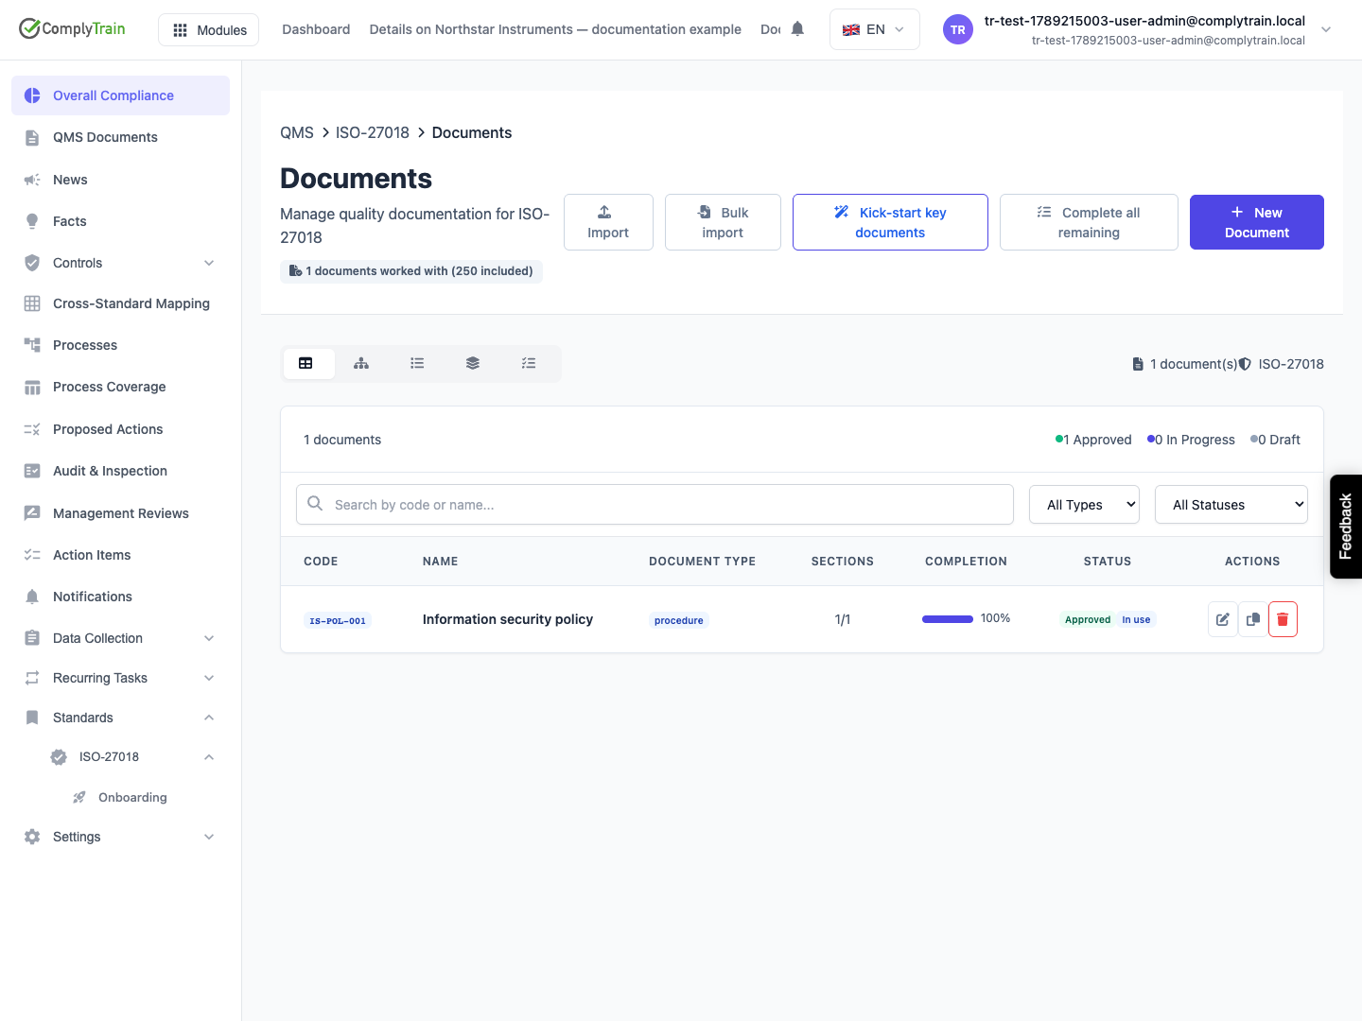1362x1021 pixels.
Task: Select Overall Compliance in sidebar
Action: 120,95
